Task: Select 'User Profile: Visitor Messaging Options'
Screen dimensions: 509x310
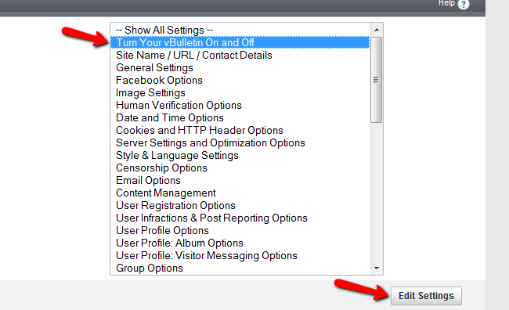Action: (240, 256)
